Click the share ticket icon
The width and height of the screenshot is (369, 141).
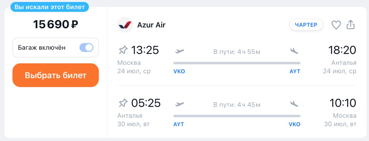tap(350, 25)
